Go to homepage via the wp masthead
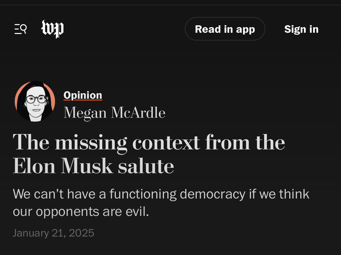The width and height of the screenshot is (341, 255). coord(53,29)
